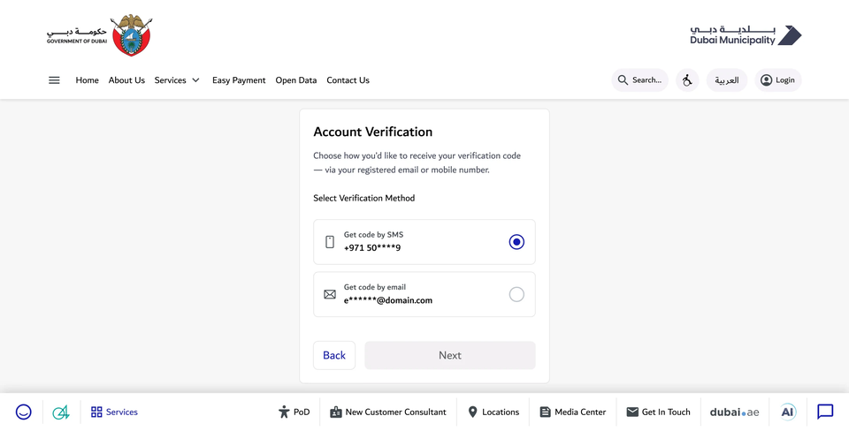Open the hamburger menu icon

pos(54,80)
